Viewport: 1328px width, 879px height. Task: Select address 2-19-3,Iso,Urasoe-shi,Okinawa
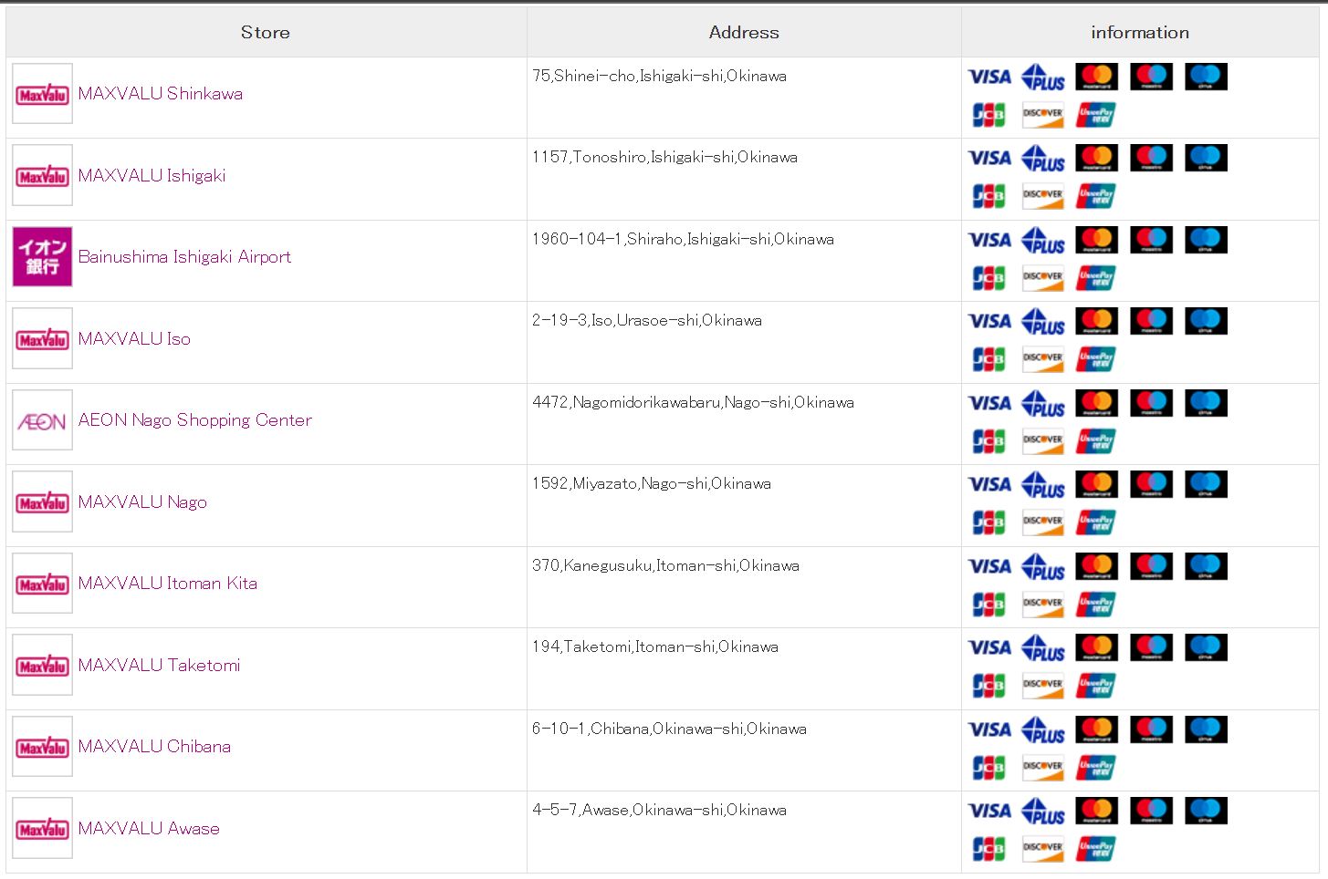pos(647,320)
